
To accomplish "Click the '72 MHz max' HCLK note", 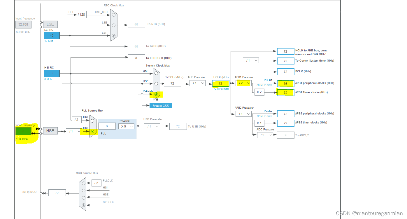I will point(221,89).
